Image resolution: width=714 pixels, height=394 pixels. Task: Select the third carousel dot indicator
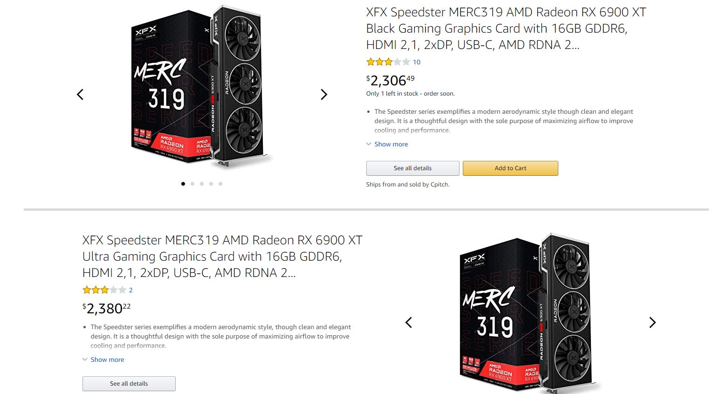point(202,184)
